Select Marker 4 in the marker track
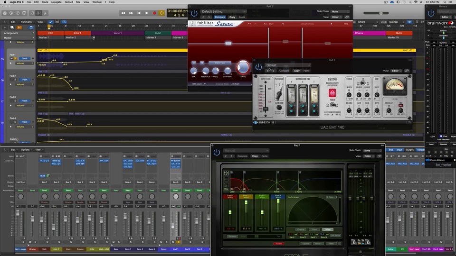This screenshot has height=256, width=456. pos(158,37)
